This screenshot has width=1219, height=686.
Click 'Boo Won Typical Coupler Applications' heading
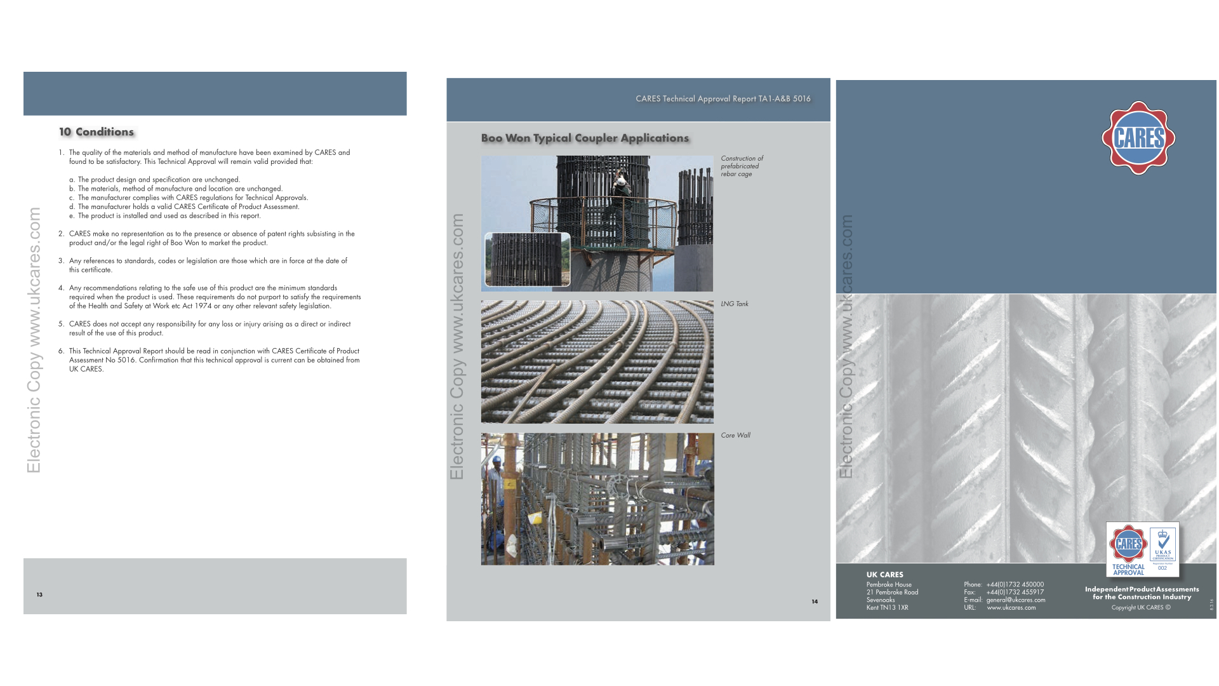coord(585,138)
